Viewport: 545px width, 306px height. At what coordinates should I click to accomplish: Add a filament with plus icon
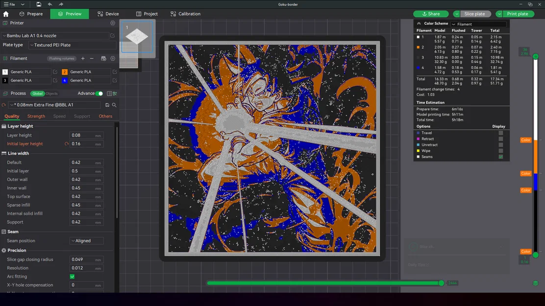pyautogui.click(x=83, y=58)
